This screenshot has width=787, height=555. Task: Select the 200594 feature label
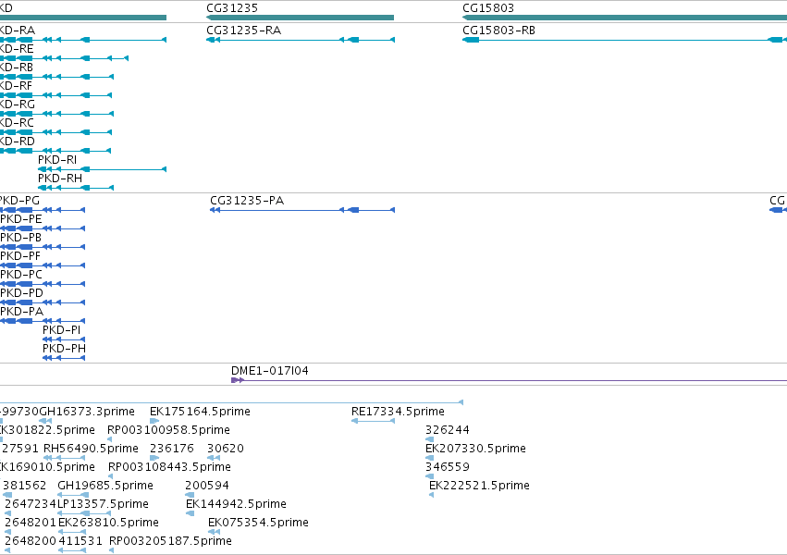click(x=207, y=486)
